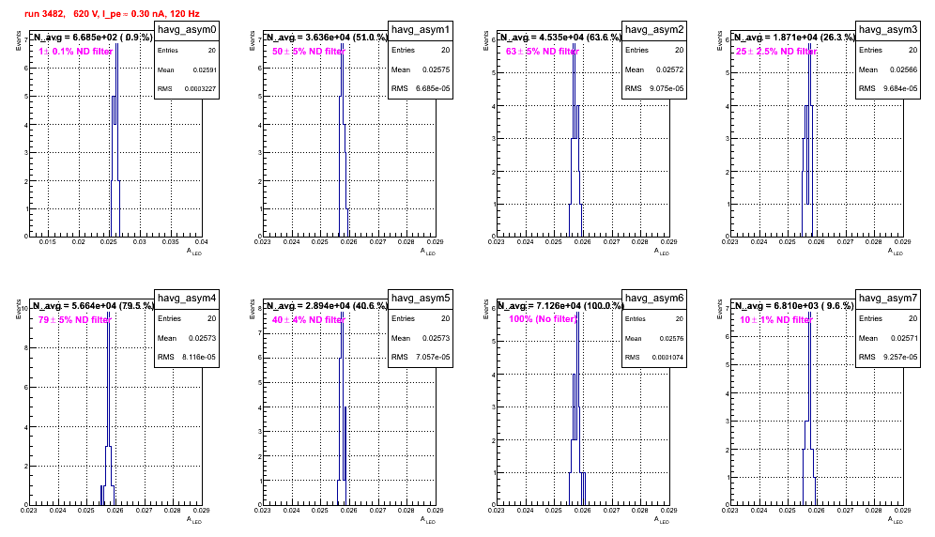The width and height of the screenshot is (935, 537).
Task: Select the havg_asym6 stats box title
Action: [x=654, y=298]
